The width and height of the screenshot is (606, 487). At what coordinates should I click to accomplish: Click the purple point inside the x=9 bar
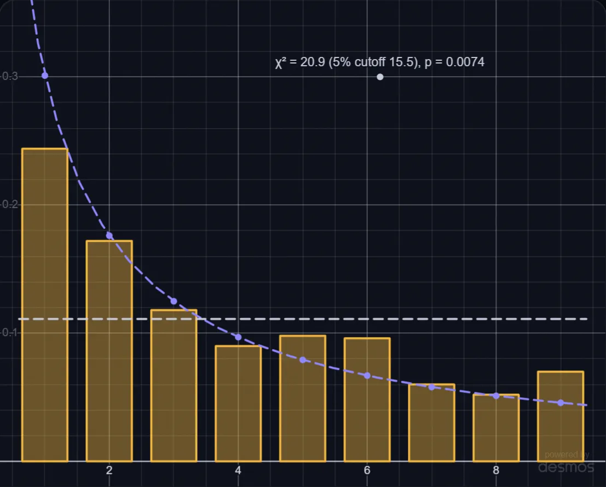click(561, 402)
